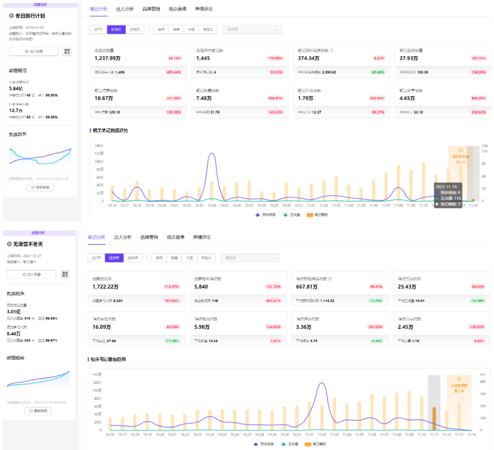
Task: Click the 1,722.22万 value card
Action: [x=137, y=289]
